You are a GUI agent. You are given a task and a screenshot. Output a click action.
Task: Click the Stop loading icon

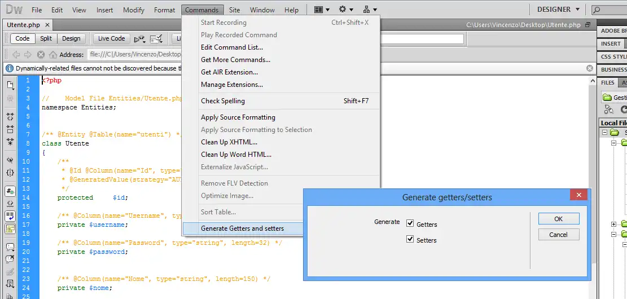pyautogui.click(x=41, y=55)
